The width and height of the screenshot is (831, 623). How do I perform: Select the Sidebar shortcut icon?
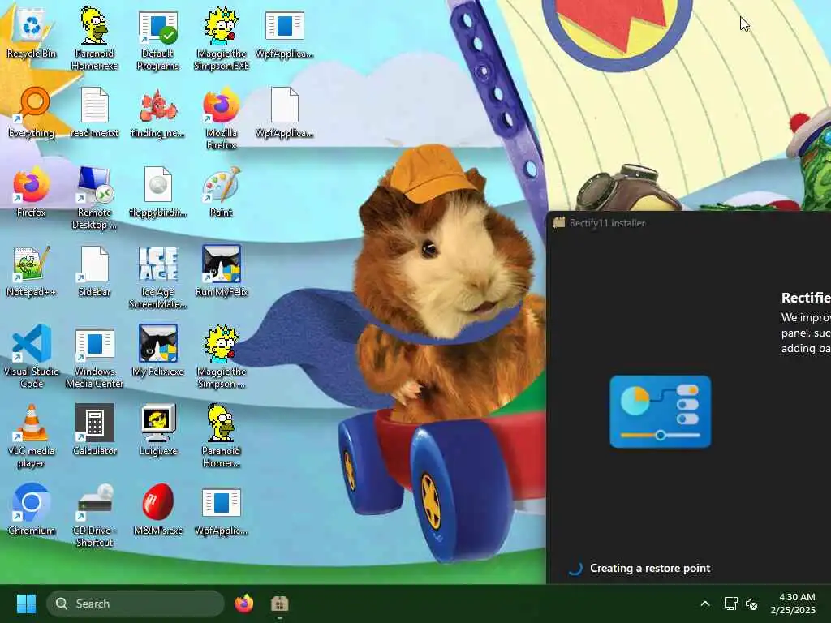click(94, 271)
